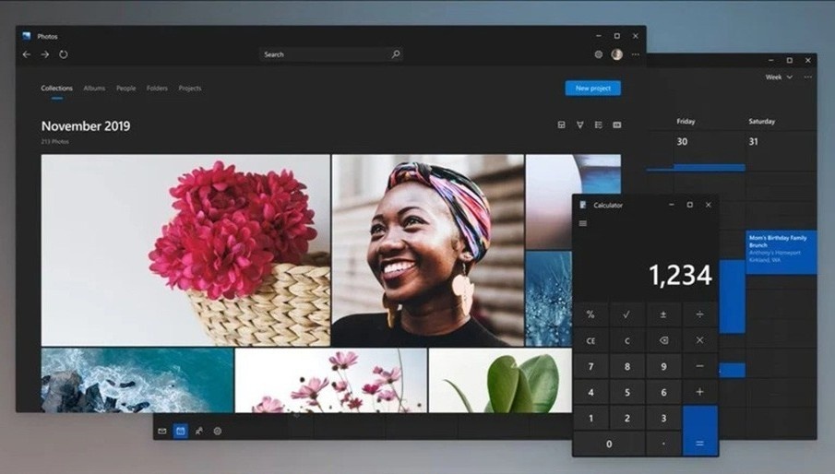Expand the Week view dropdown in Calendar

coord(779,77)
